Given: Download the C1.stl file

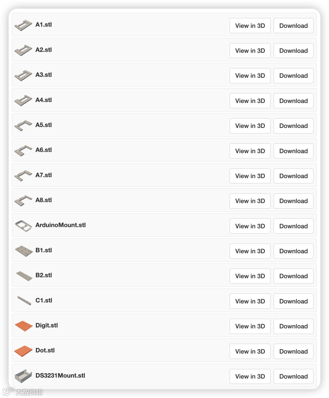Looking at the screenshot, I should click(293, 301).
